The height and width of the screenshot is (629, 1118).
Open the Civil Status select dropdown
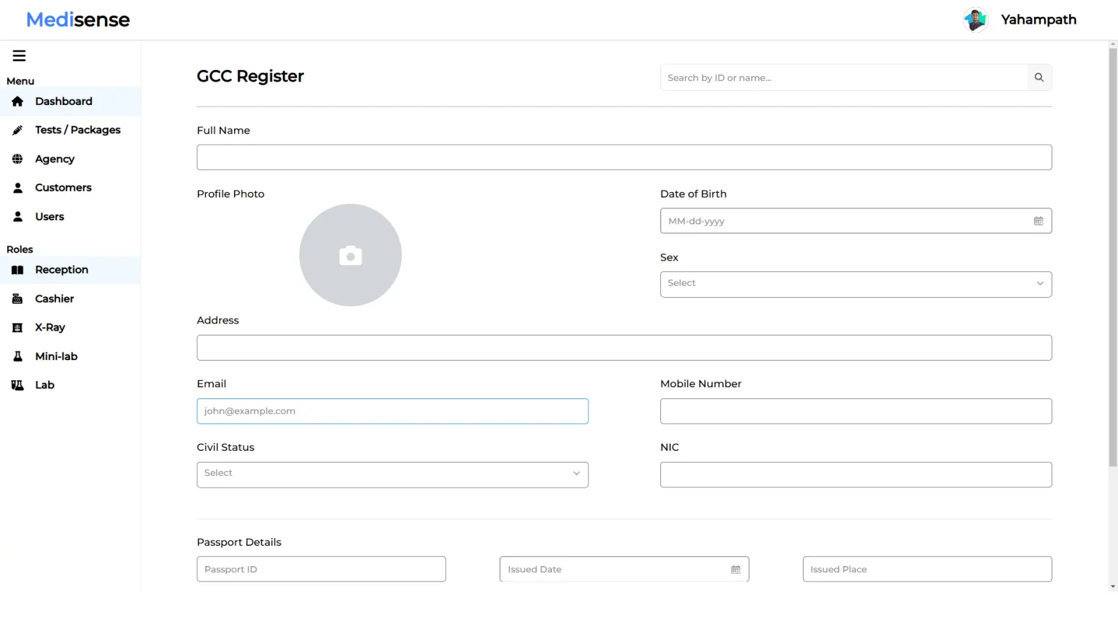pyautogui.click(x=393, y=475)
